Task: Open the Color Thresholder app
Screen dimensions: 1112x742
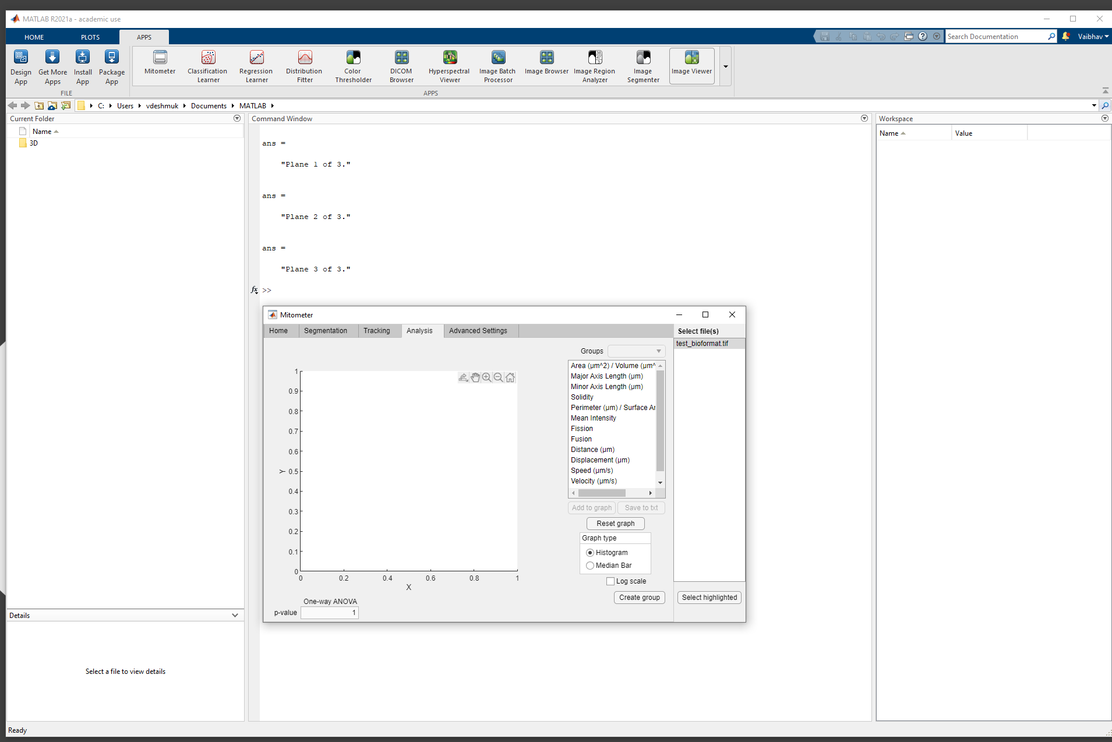Action: [352, 65]
